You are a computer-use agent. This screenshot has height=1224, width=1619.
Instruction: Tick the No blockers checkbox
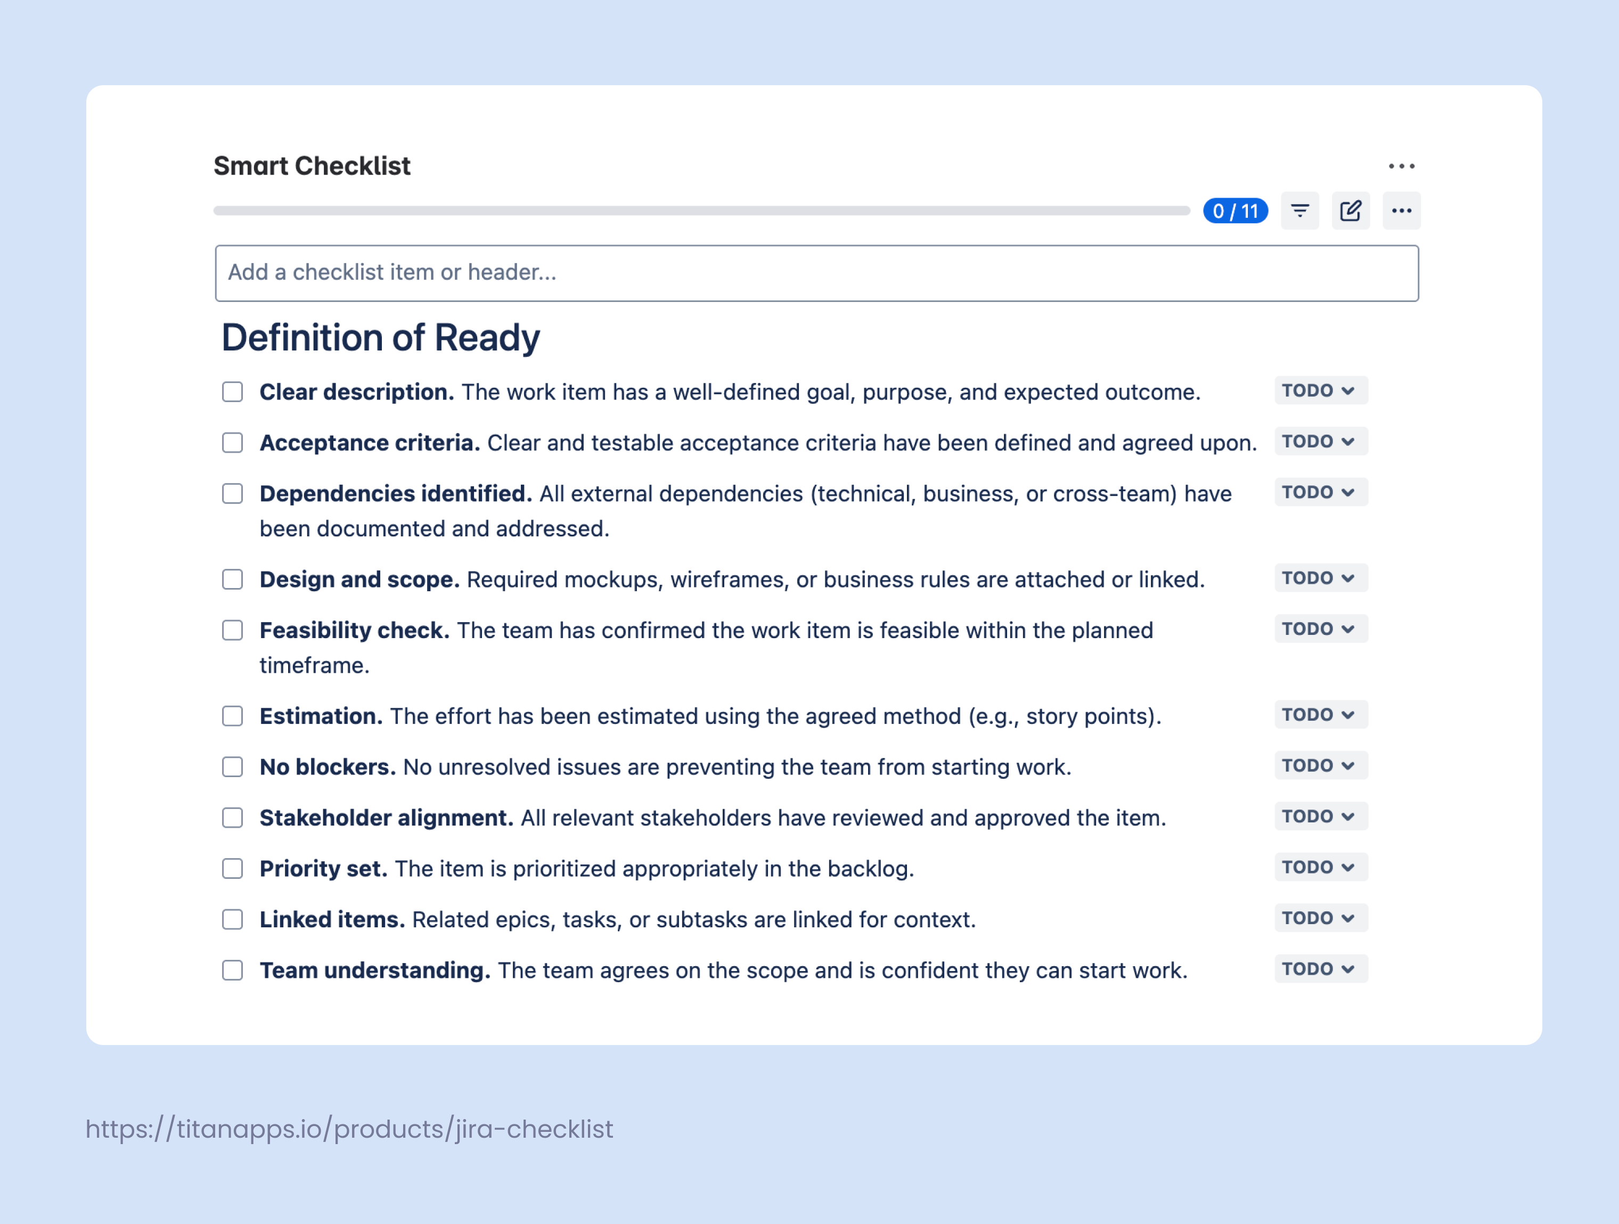coord(232,766)
